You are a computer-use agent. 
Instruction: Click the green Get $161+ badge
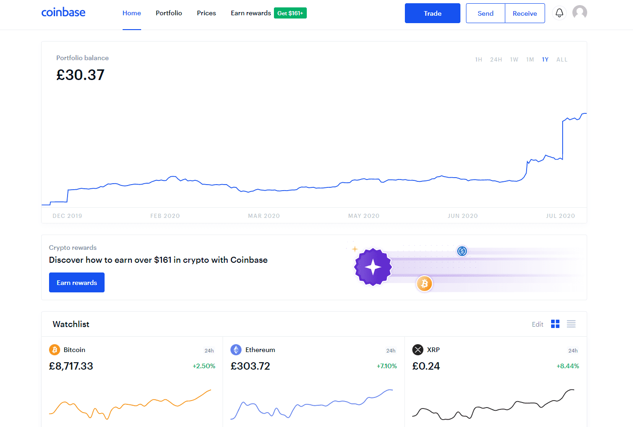[290, 13]
